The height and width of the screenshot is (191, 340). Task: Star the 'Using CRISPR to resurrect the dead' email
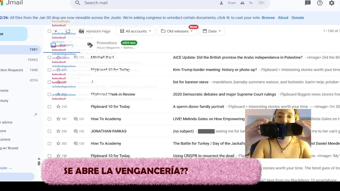pos(58,156)
